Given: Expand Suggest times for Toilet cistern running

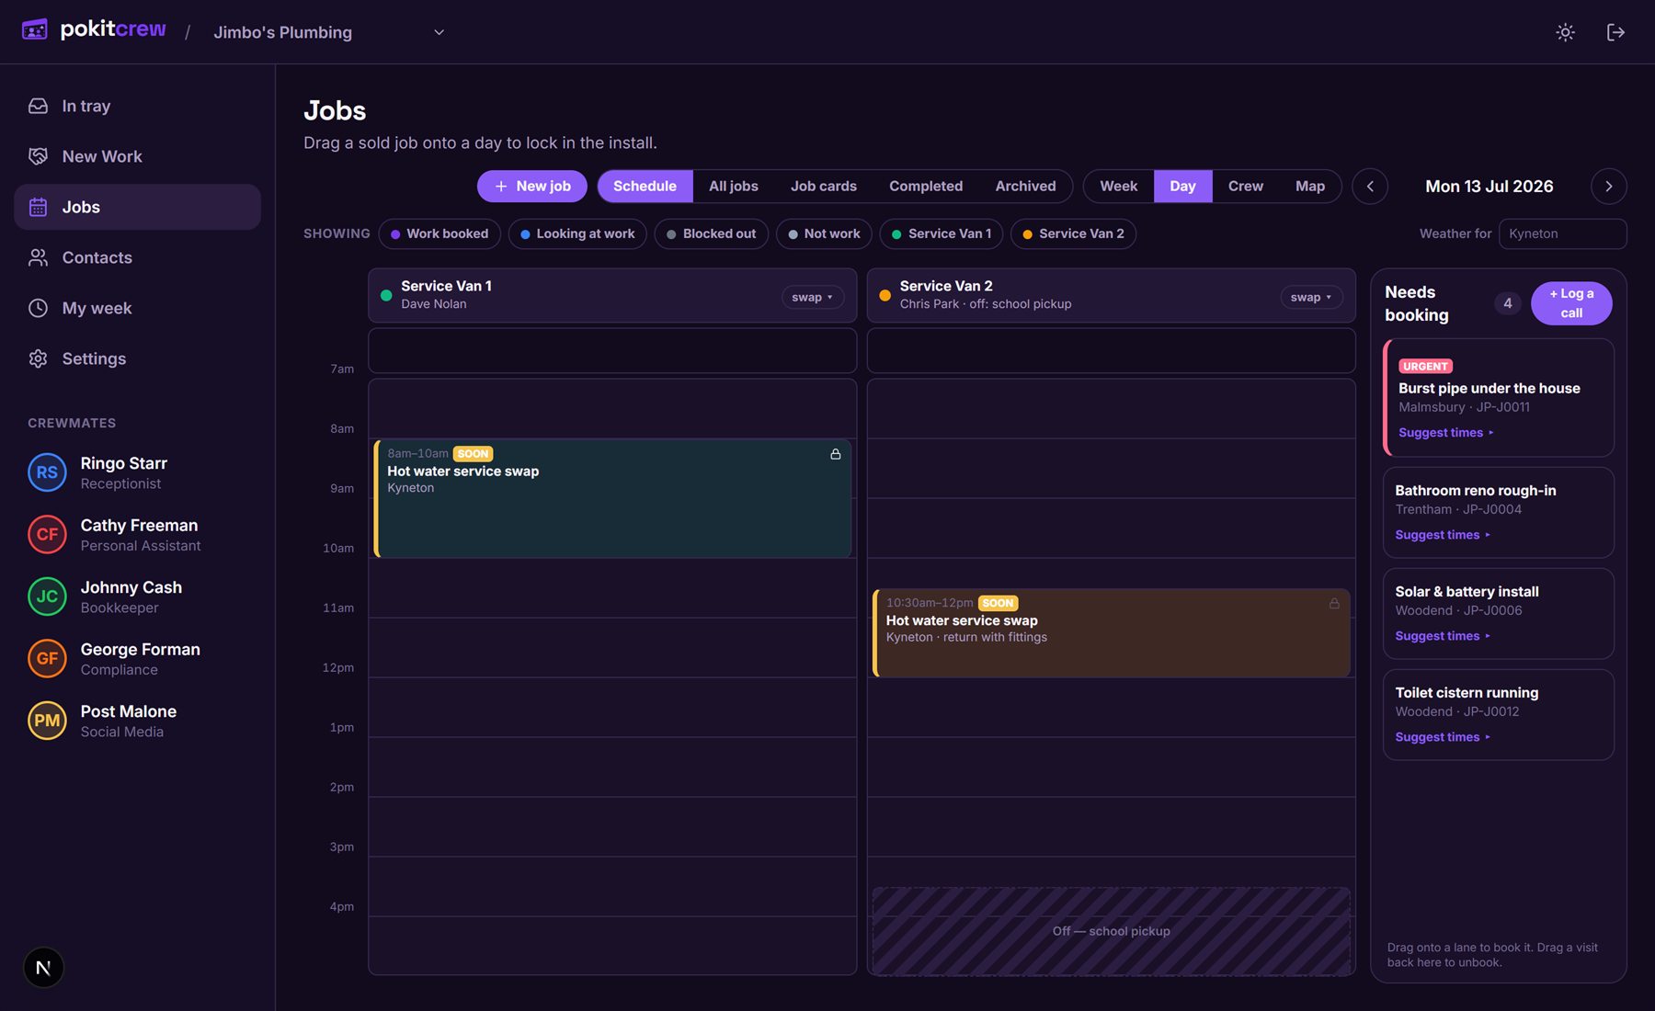Looking at the screenshot, I should (x=1442, y=737).
